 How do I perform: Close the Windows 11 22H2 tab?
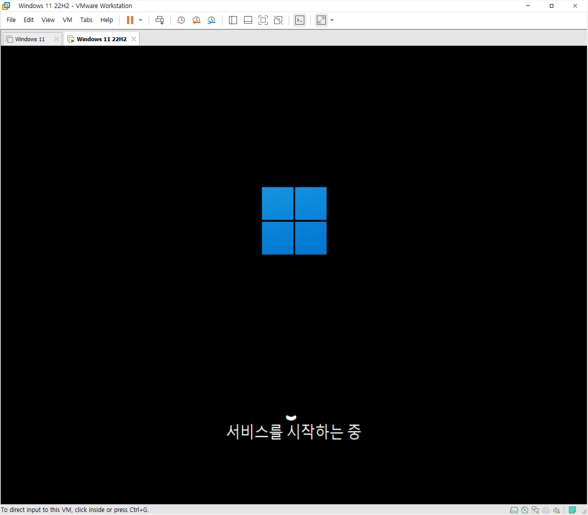(134, 39)
